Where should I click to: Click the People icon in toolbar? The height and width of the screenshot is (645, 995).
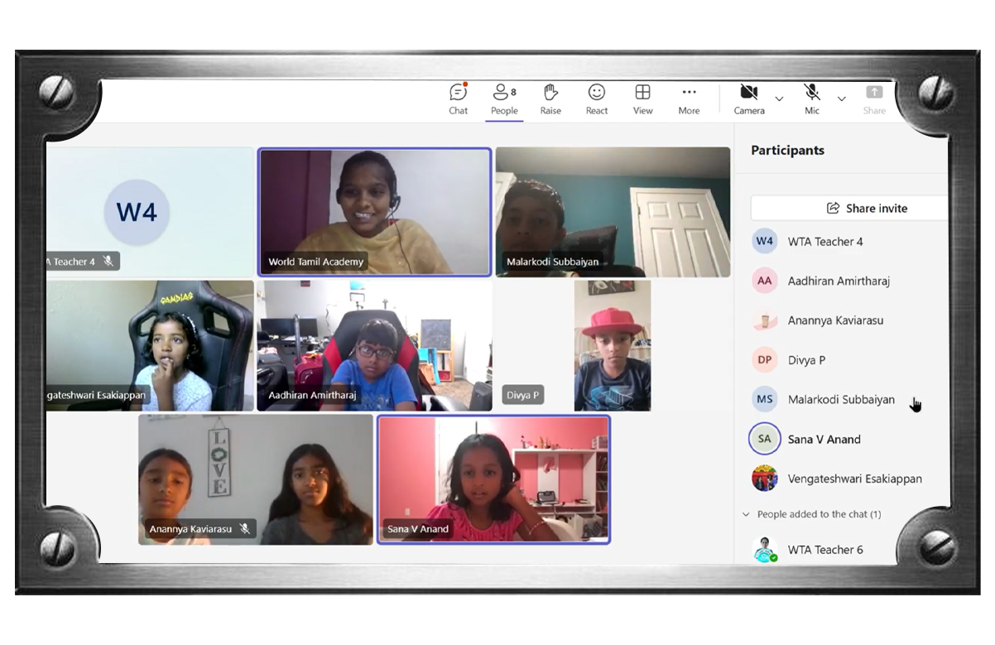tap(503, 99)
